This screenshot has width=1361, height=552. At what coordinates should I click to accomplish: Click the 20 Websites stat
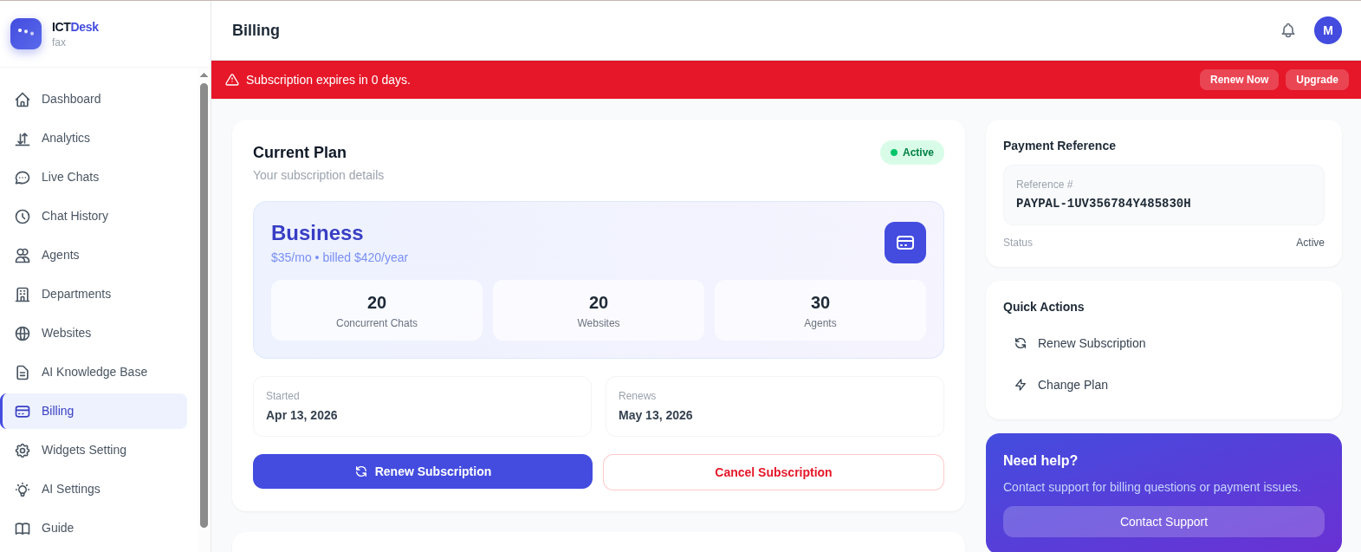(x=599, y=310)
